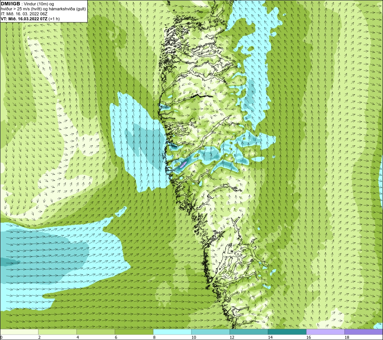Image resolution: width=383 pixels, height=340 pixels.
Task: Click the 2–4 m/s light green legend swatch
Action: 57,332
